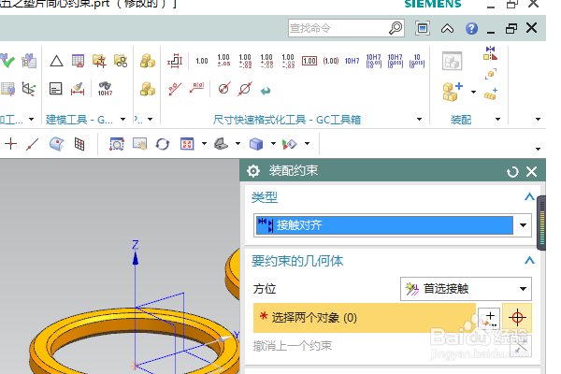Click the Zoom window icon
The width and height of the screenshot is (561, 374).
tap(116, 144)
